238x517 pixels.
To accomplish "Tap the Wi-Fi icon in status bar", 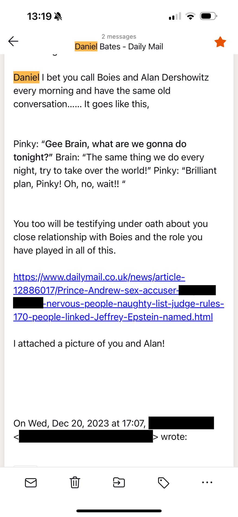I will [191, 16].
